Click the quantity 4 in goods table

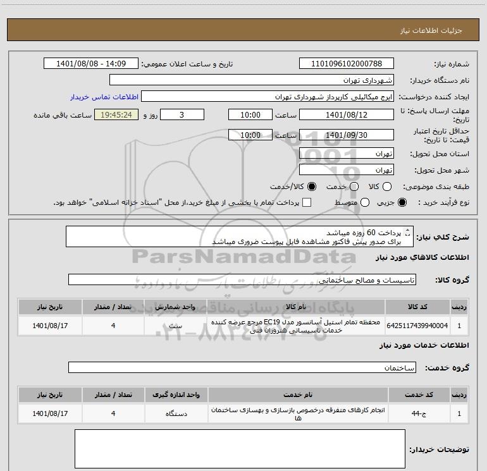pyautogui.click(x=113, y=326)
